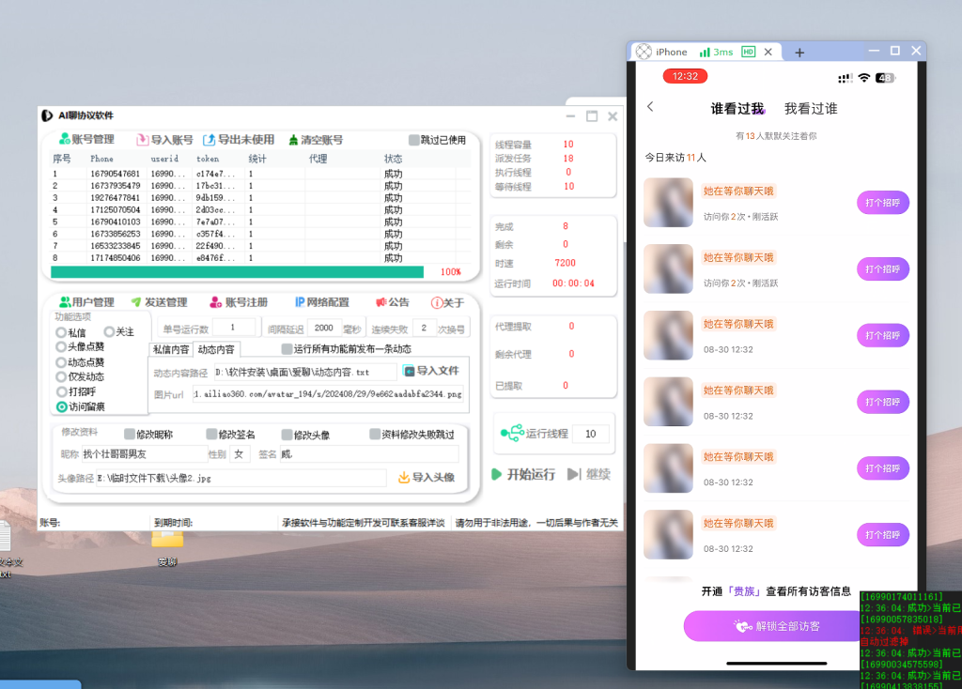Switch to the 我看过谁 tab in phone view
Image resolution: width=962 pixels, height=689 pixels.
tap(811, 108)
